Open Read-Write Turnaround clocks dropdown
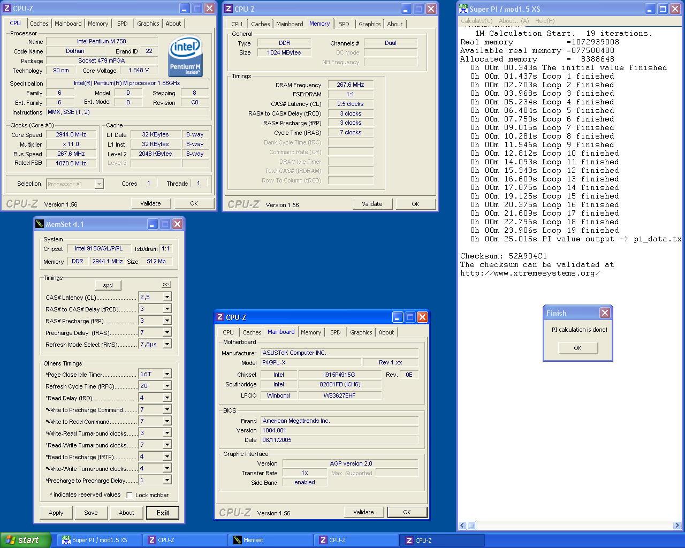 [x=167, y=445]
